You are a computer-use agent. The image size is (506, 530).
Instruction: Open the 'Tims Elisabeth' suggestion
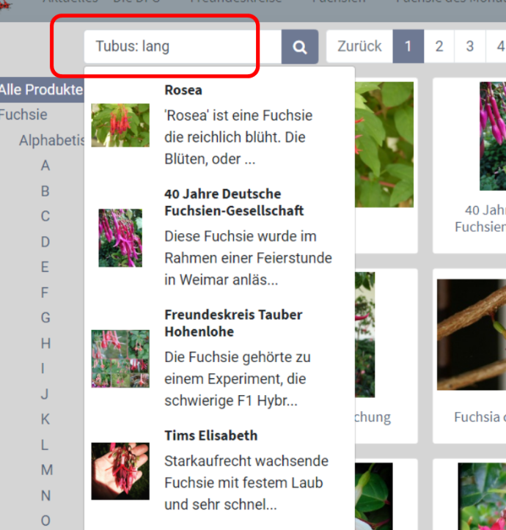point(210,435)
